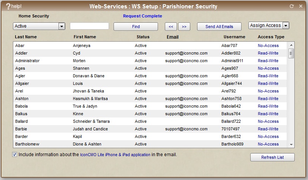This screenshot has height=180, width=308.
Task: Change Read-Write access for Ashton row
Action: coord(268,99)
